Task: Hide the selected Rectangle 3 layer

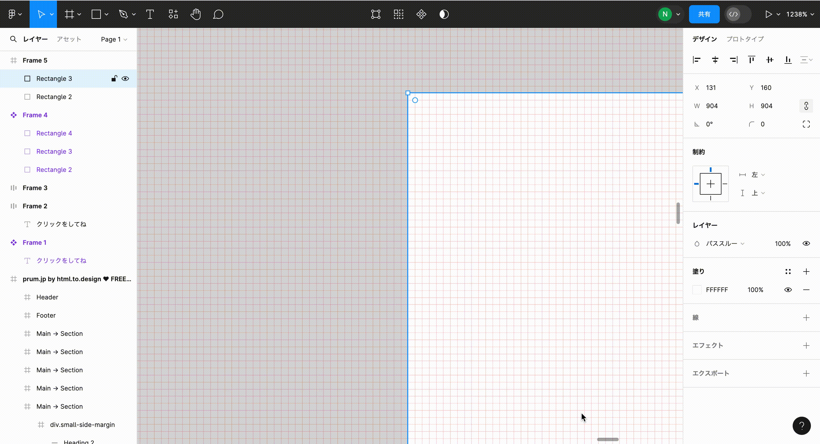Action: click(125, 79)
